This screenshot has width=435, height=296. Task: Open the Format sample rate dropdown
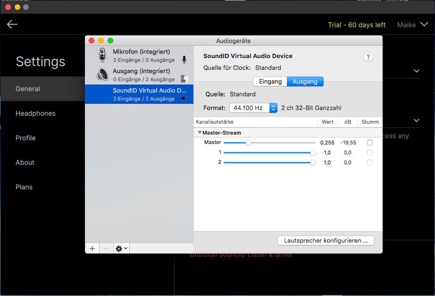click(253, 108)
